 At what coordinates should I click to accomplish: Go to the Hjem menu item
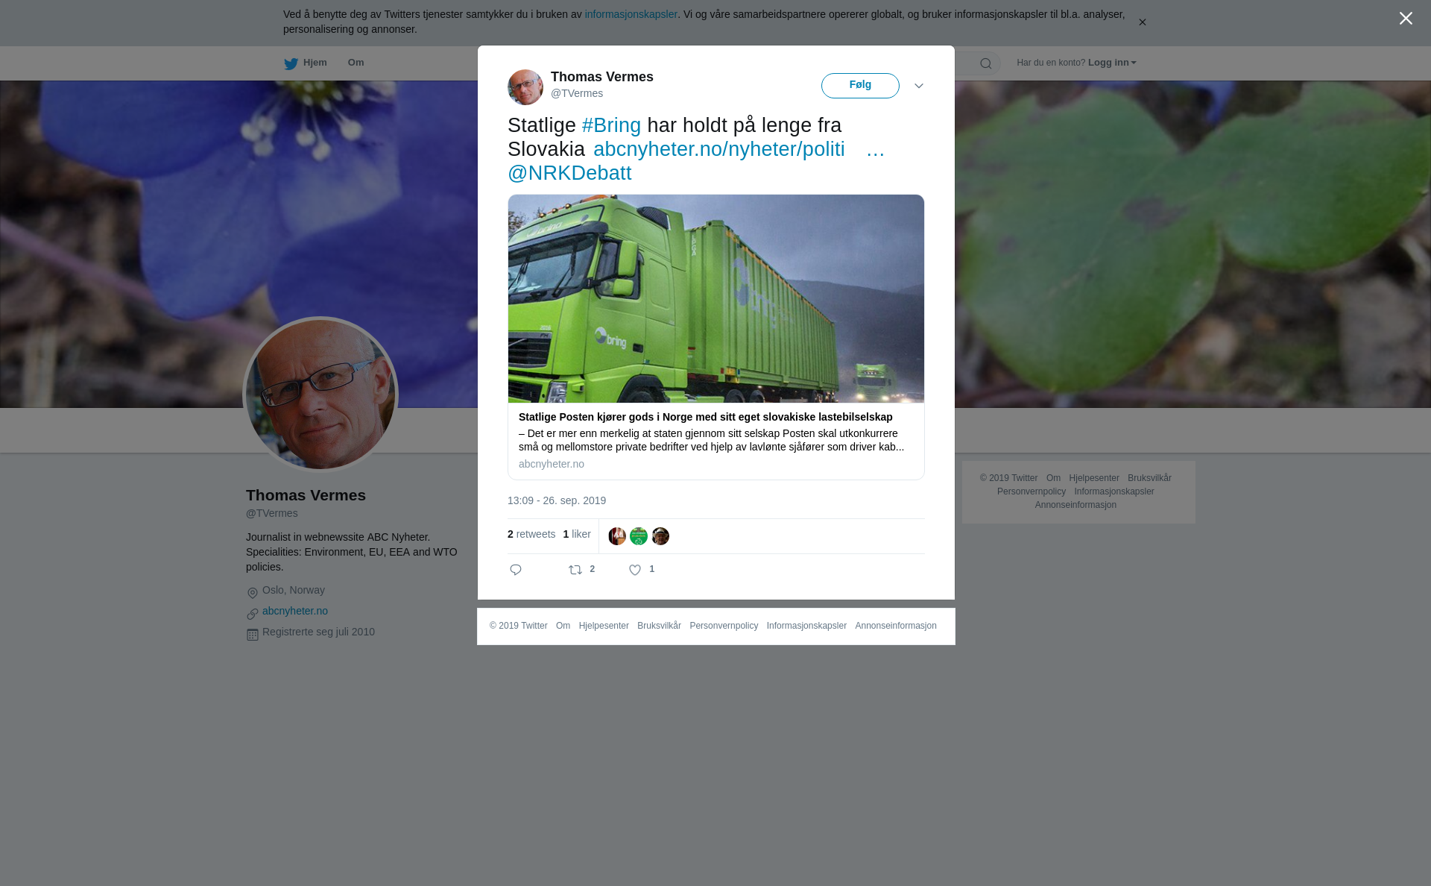point(315,63)
